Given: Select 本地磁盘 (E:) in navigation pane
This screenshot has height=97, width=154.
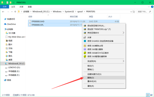Looking at the screenshot, I should tap(14, 71).
